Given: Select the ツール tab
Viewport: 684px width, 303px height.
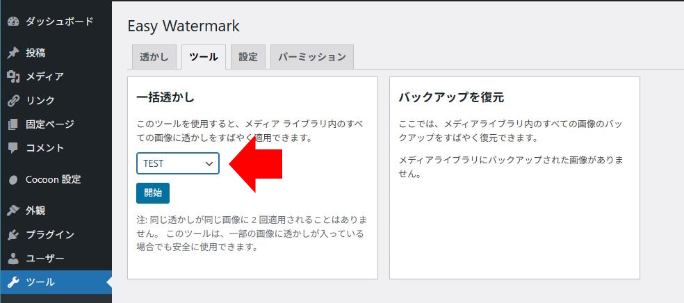Looking at the screenshot, I should (203, 57).
